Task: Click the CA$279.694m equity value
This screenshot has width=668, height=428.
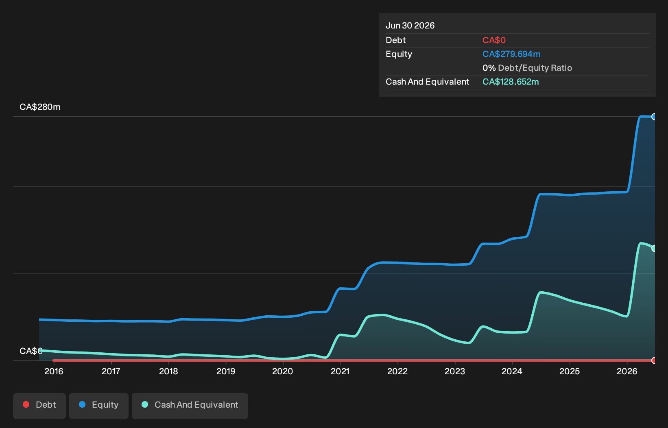Action: [x=511, y=54]
